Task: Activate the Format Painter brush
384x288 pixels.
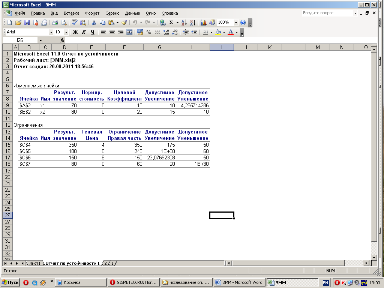Action: pos(124,22)
